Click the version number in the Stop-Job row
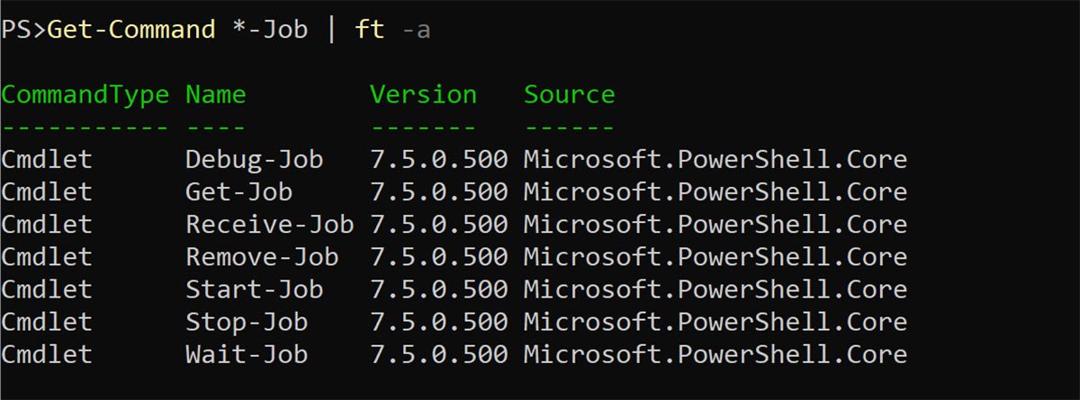The width and height of the screenshot is (1080, 400). pyautogui.click(x=438, y=322)
